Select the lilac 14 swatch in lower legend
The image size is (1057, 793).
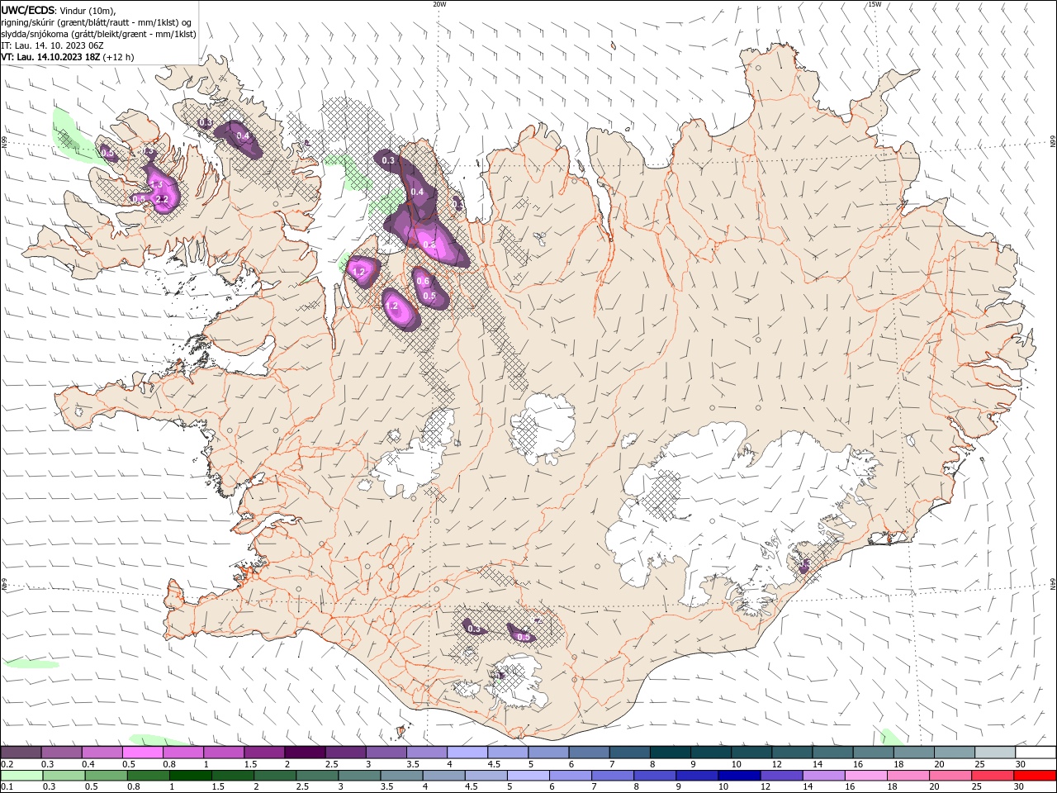click(823, 776)
